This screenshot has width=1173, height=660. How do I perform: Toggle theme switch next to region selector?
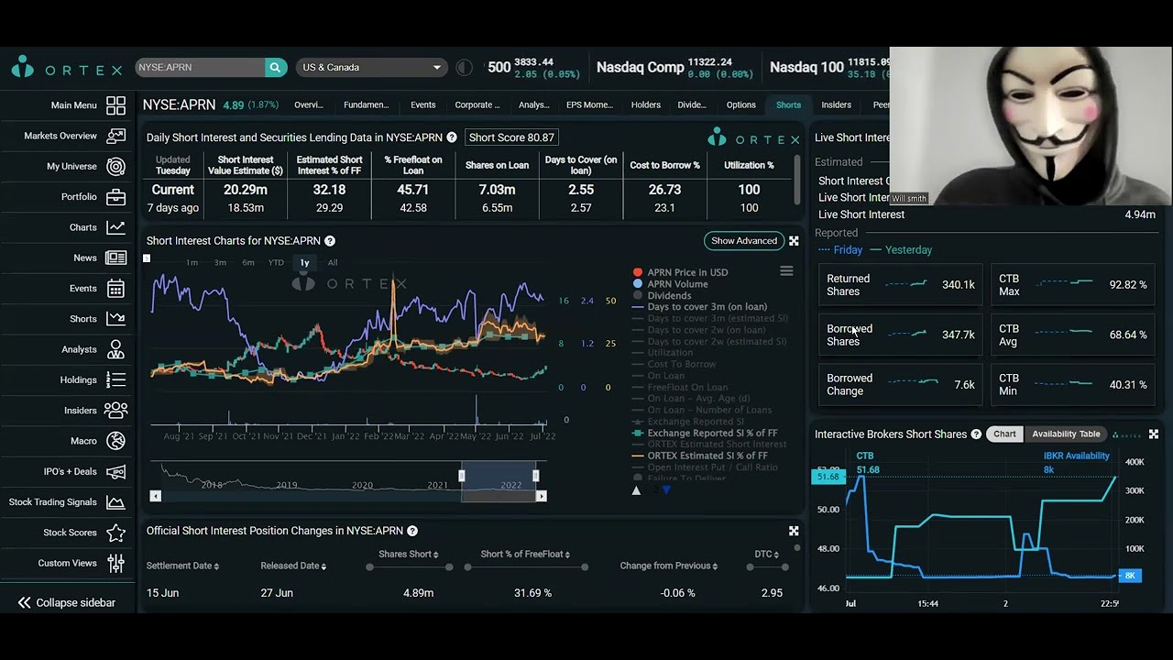(x=465, y=67)
